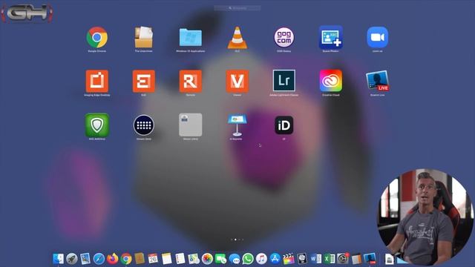Open Messages from the Dock
The height and width of the screenshot is (267, 475).
click(235, 259)
